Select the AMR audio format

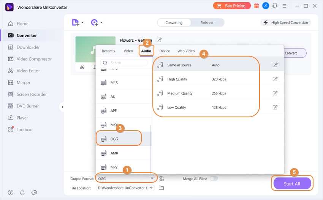click(123, 153)
